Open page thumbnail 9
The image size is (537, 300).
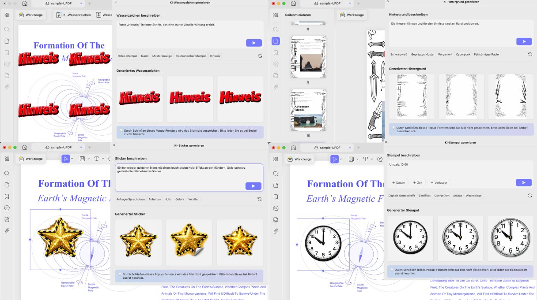pos(308,57)
